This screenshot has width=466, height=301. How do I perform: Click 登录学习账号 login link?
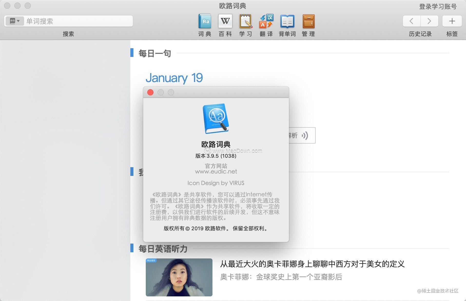pyautogui.click(x=438, y=6)
